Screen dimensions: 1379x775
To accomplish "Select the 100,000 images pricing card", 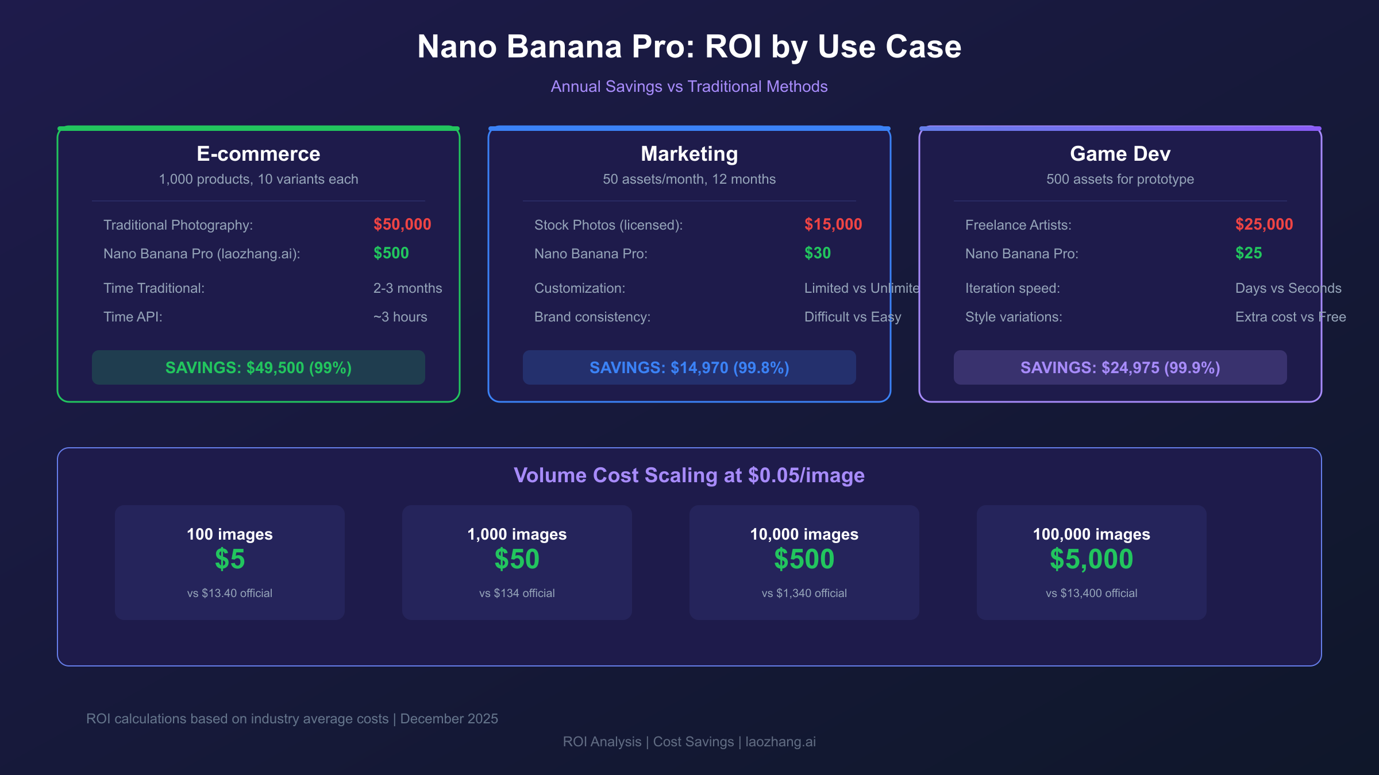I will 1092,562.
